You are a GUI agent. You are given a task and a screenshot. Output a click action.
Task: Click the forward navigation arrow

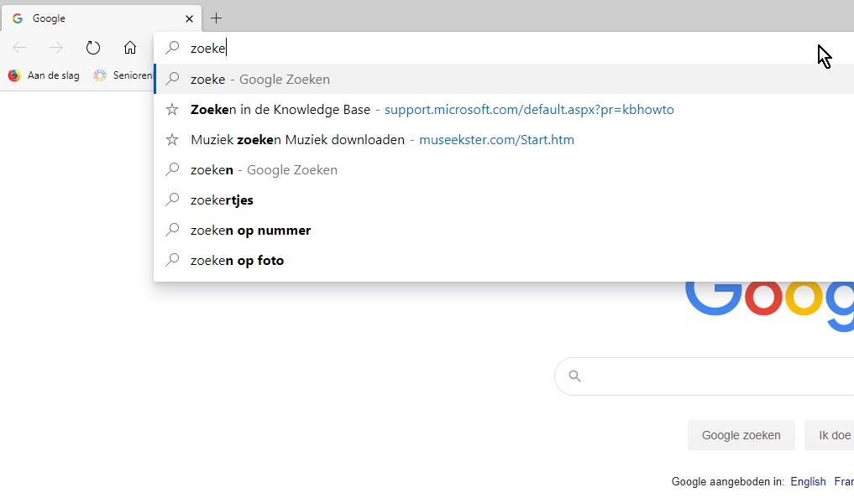point(56,48)
